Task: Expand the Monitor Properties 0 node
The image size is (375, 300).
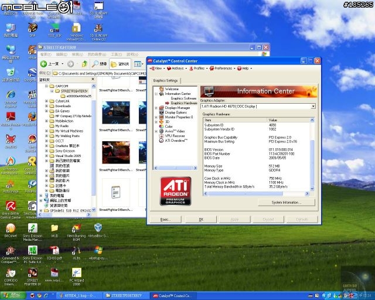Action: (x=156, y=117)
